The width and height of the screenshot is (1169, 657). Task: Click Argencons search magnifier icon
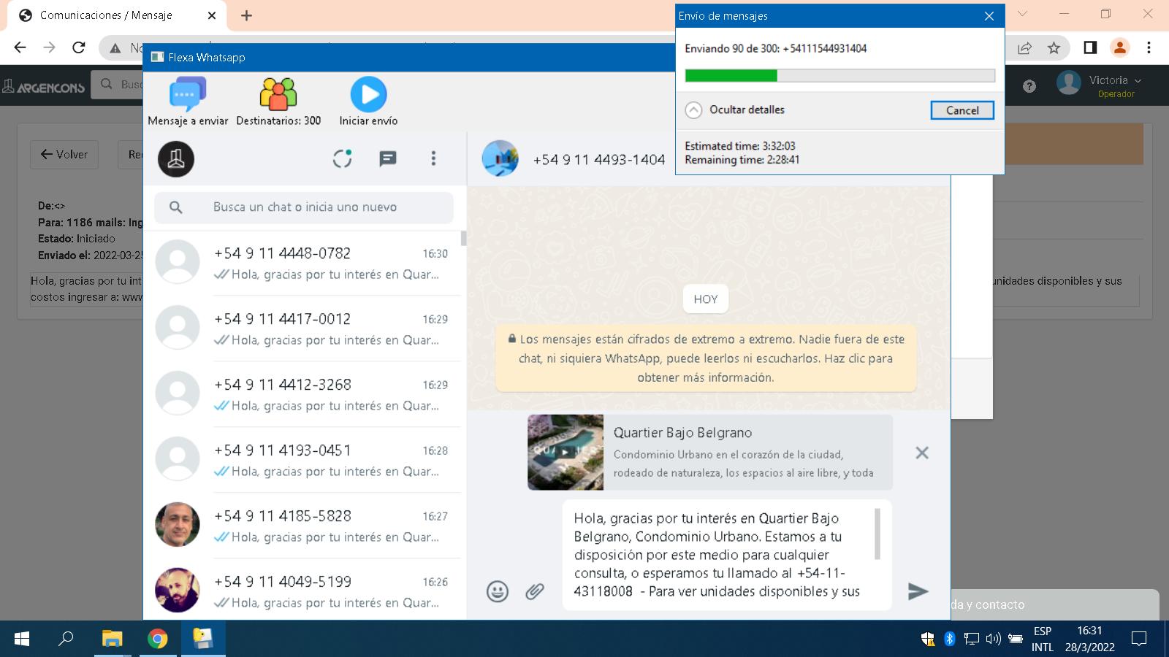(107, 85)
